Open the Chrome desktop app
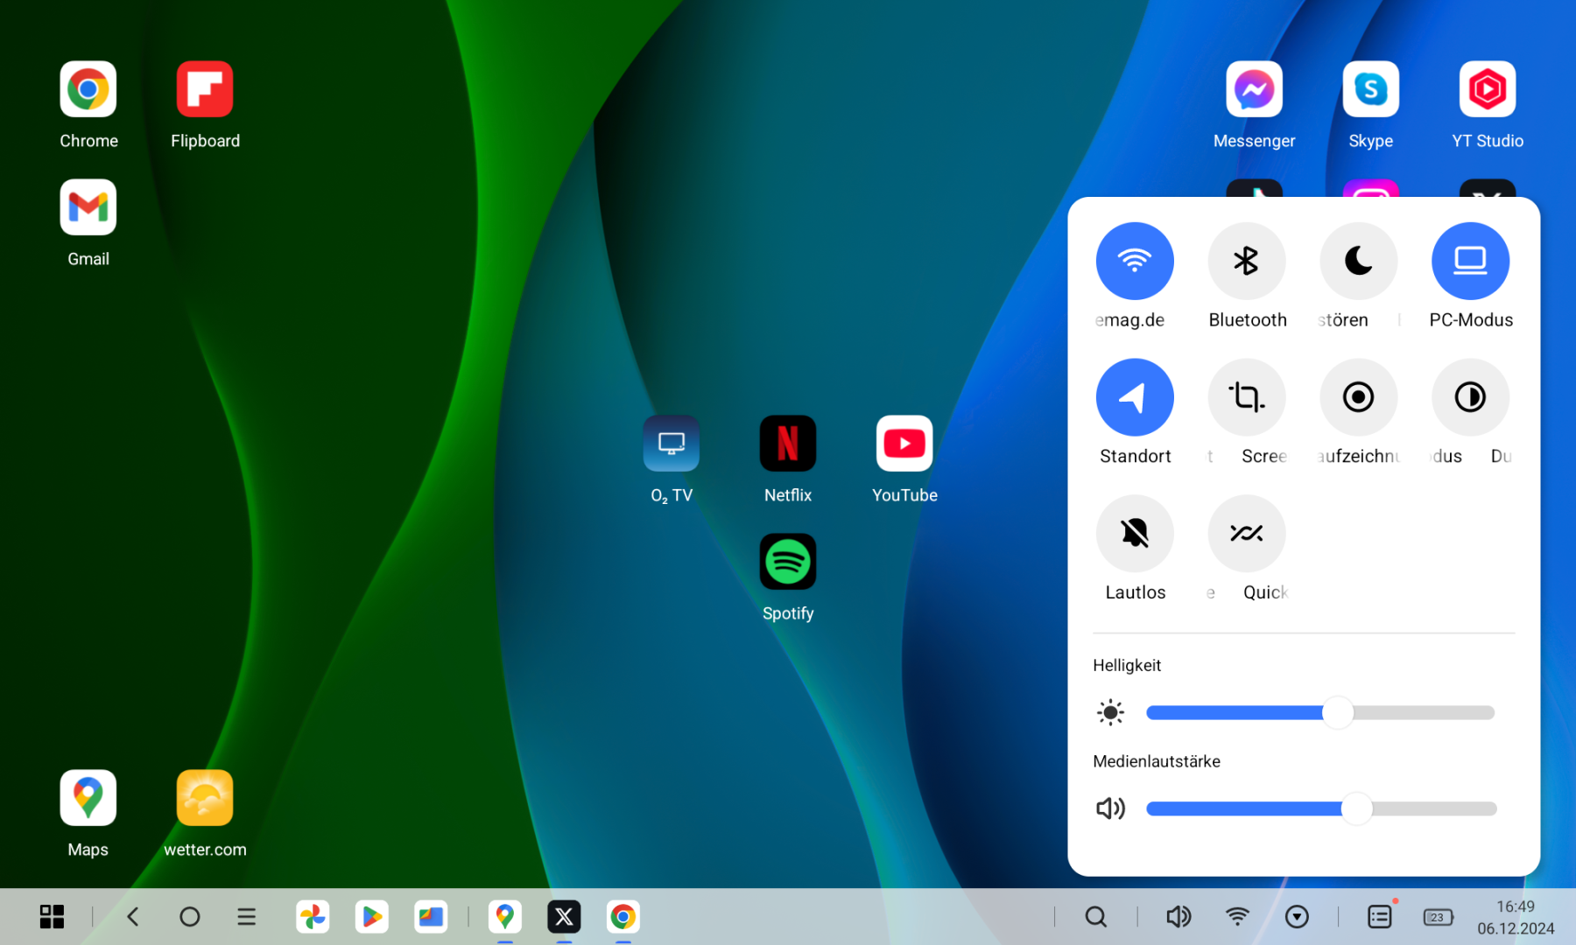This screenshot has height=945, width=1576. (x=88, y=89)
